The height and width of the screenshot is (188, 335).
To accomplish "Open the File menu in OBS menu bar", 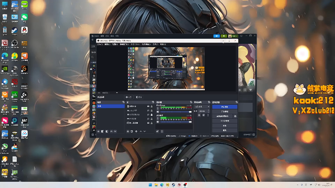I will pos(100,44).
